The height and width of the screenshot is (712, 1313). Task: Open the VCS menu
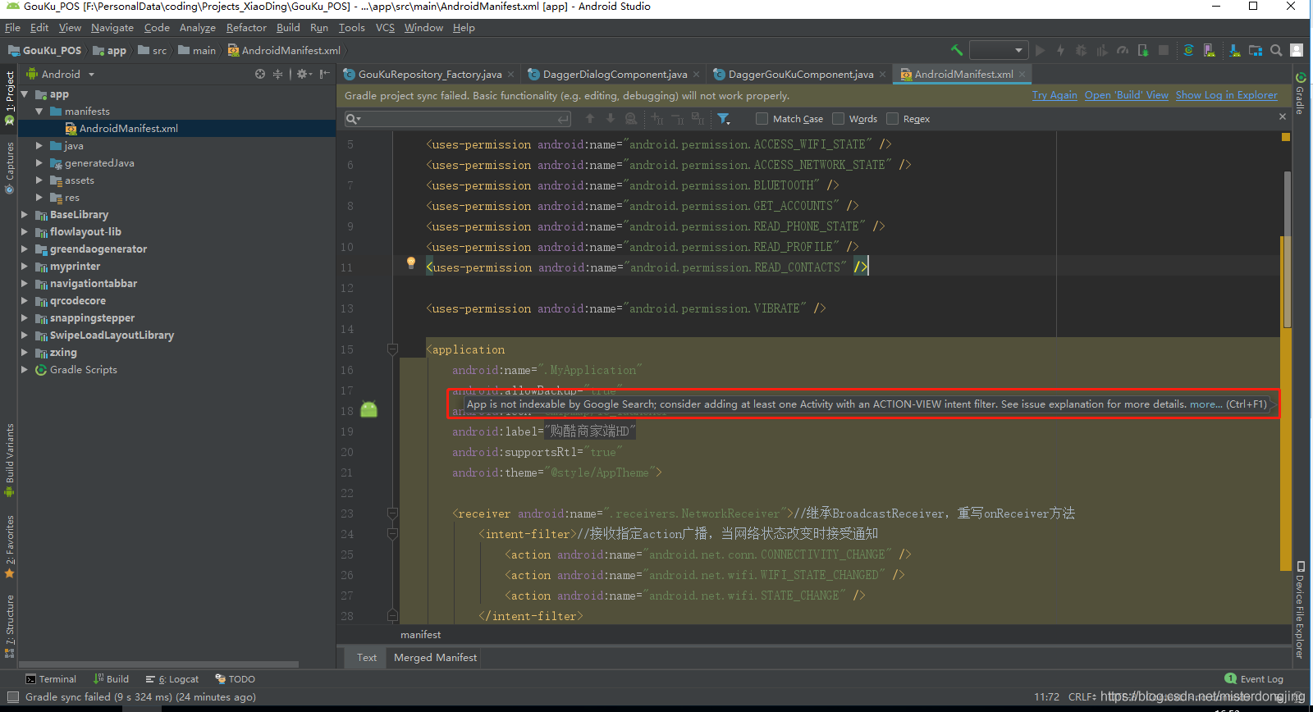(385, 27)
